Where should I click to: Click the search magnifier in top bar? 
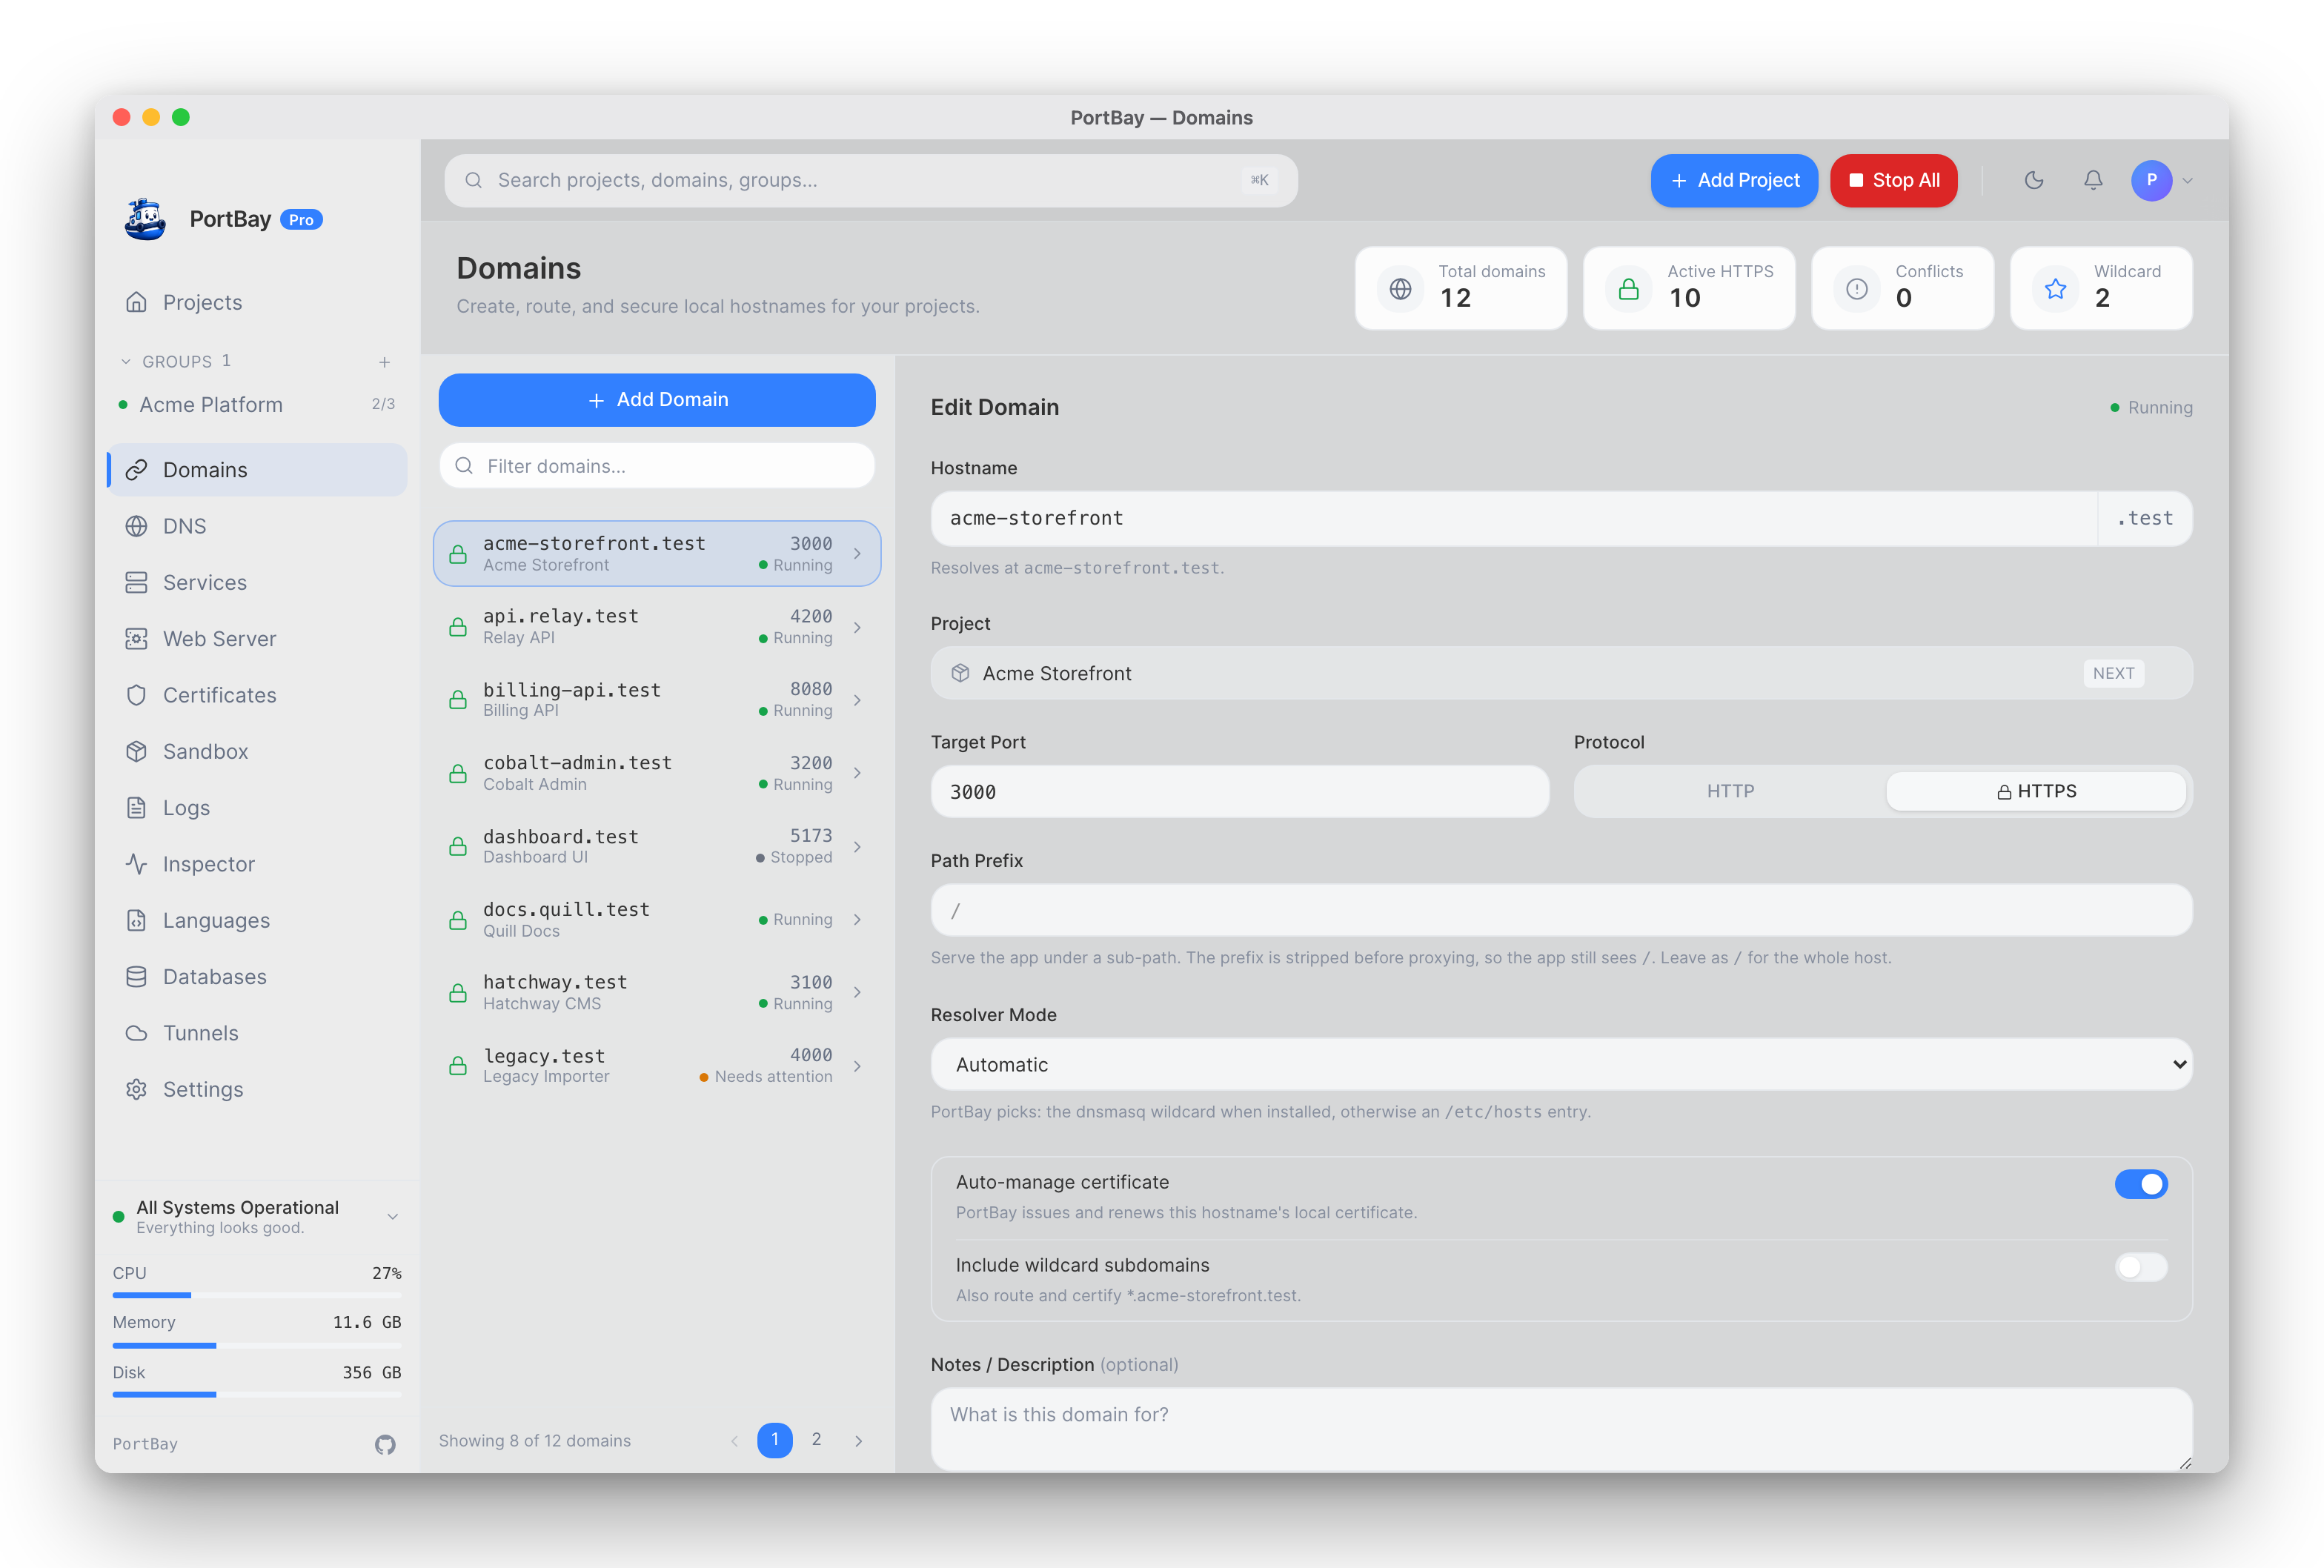(x=474, y=180)
